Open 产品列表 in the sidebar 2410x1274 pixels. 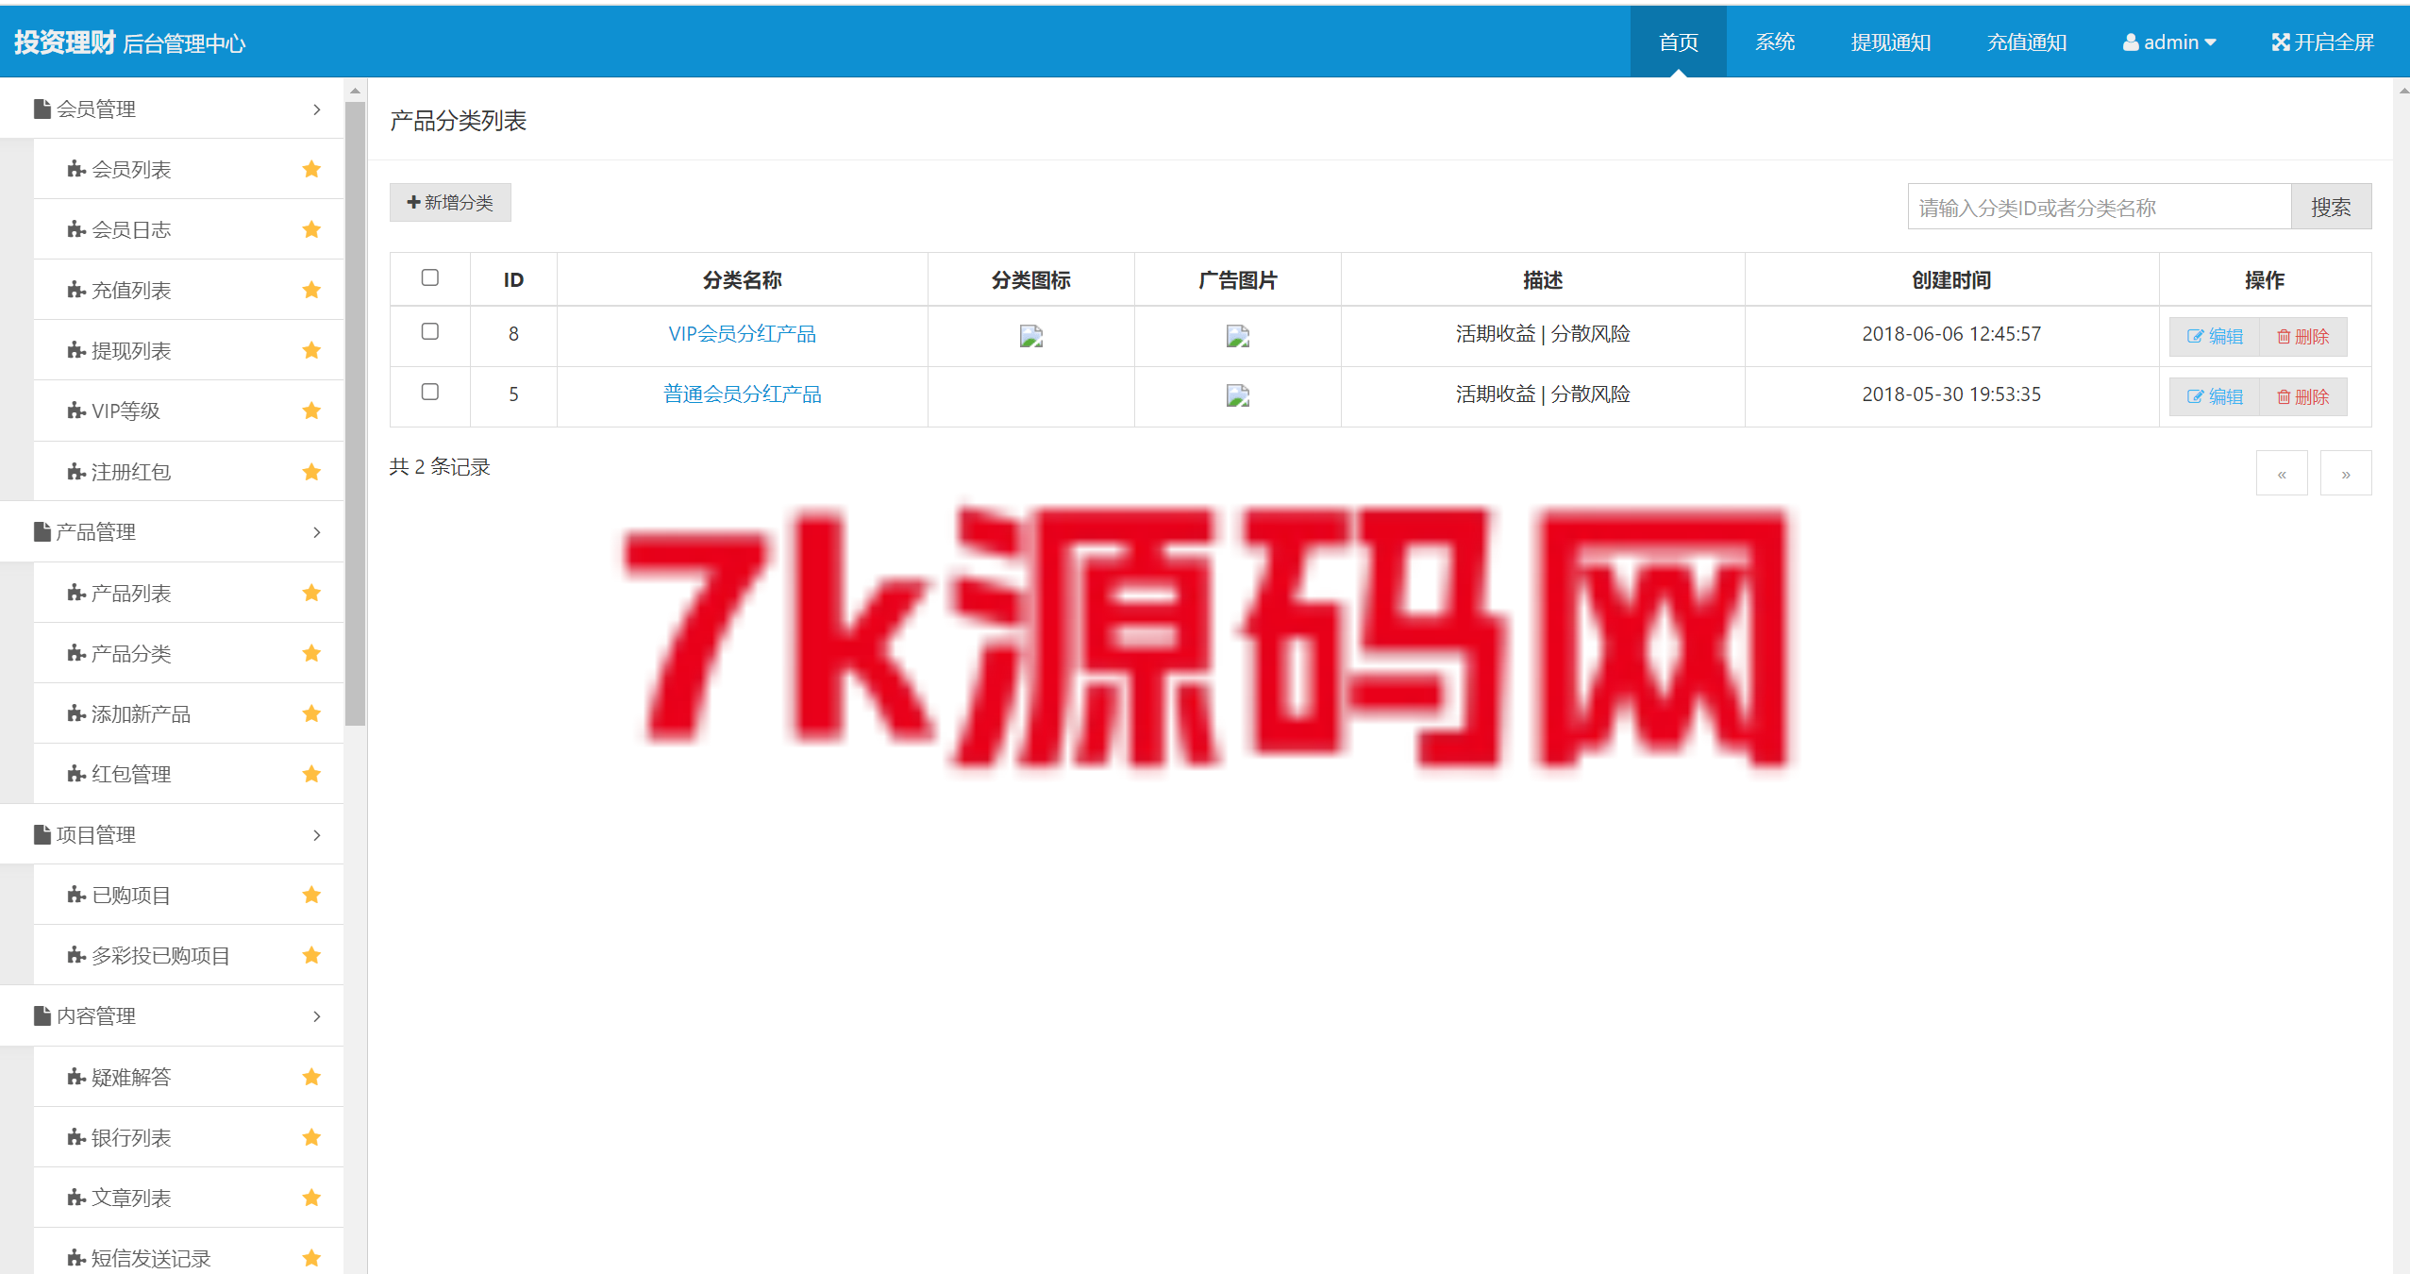pyautogui.click(x=189, y=593)
